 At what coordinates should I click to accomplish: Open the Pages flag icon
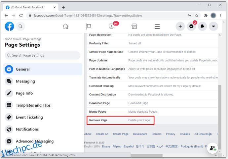[89, 26]
